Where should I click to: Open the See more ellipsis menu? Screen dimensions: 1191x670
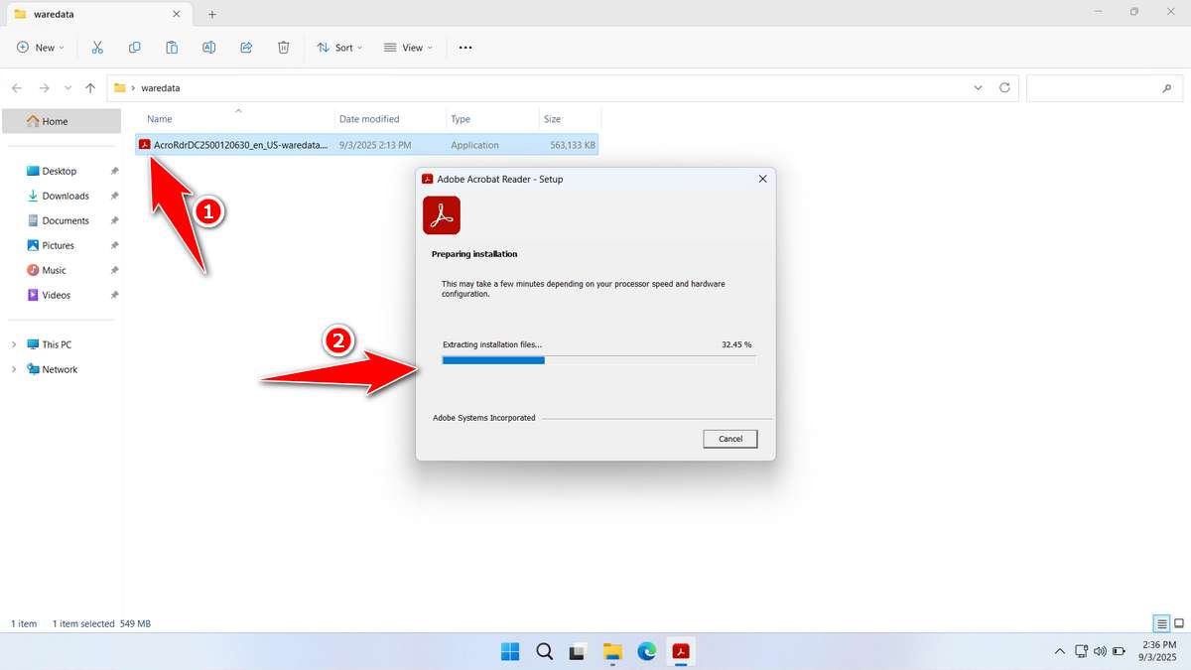(x=464, y=47)
